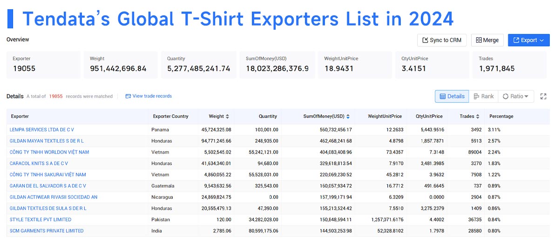Sort by the SumOfMoney(USD) column arrows
The height and width of the screenshot is (241, 554).
click(348, 116)
